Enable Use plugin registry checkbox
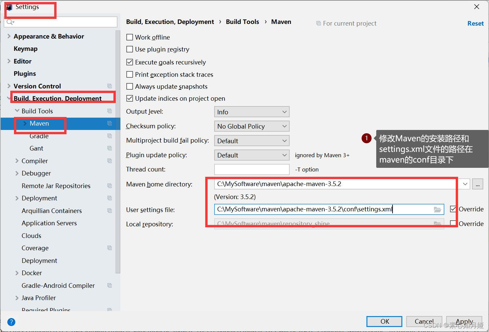Screen dimensions: 489x332 coord(130,49)
